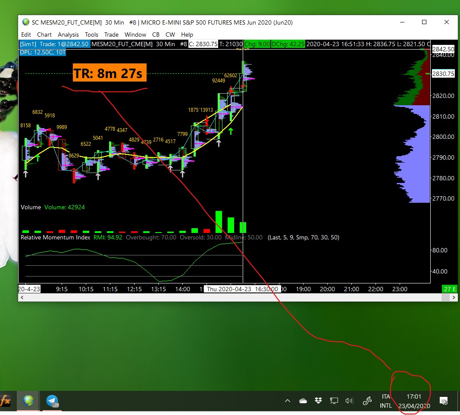Click the 2770.00 price scale label
This screenshot has height=415, width=460.
[443, 198]
